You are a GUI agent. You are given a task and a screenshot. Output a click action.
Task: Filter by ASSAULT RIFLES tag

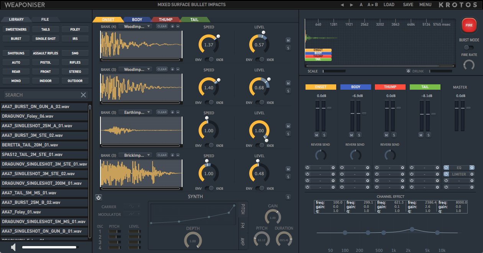coord(46,53)
